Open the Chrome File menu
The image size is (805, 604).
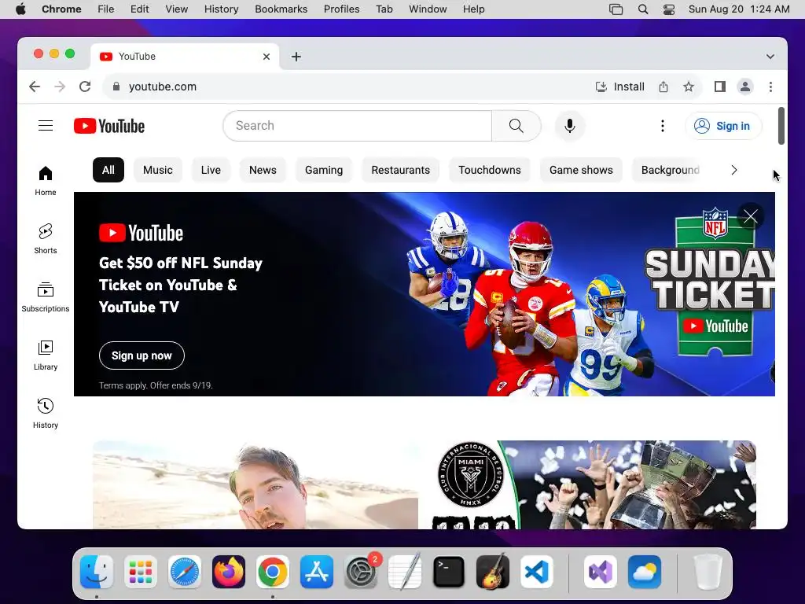pyautogui.click(x=106, y=9)
